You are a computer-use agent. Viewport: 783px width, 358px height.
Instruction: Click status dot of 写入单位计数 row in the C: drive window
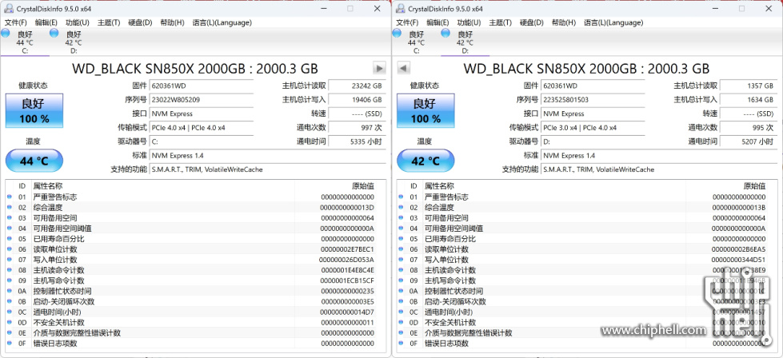tap(10, 260)
